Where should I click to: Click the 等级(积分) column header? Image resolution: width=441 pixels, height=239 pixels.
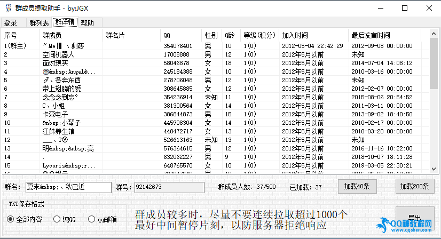point(260,35)
